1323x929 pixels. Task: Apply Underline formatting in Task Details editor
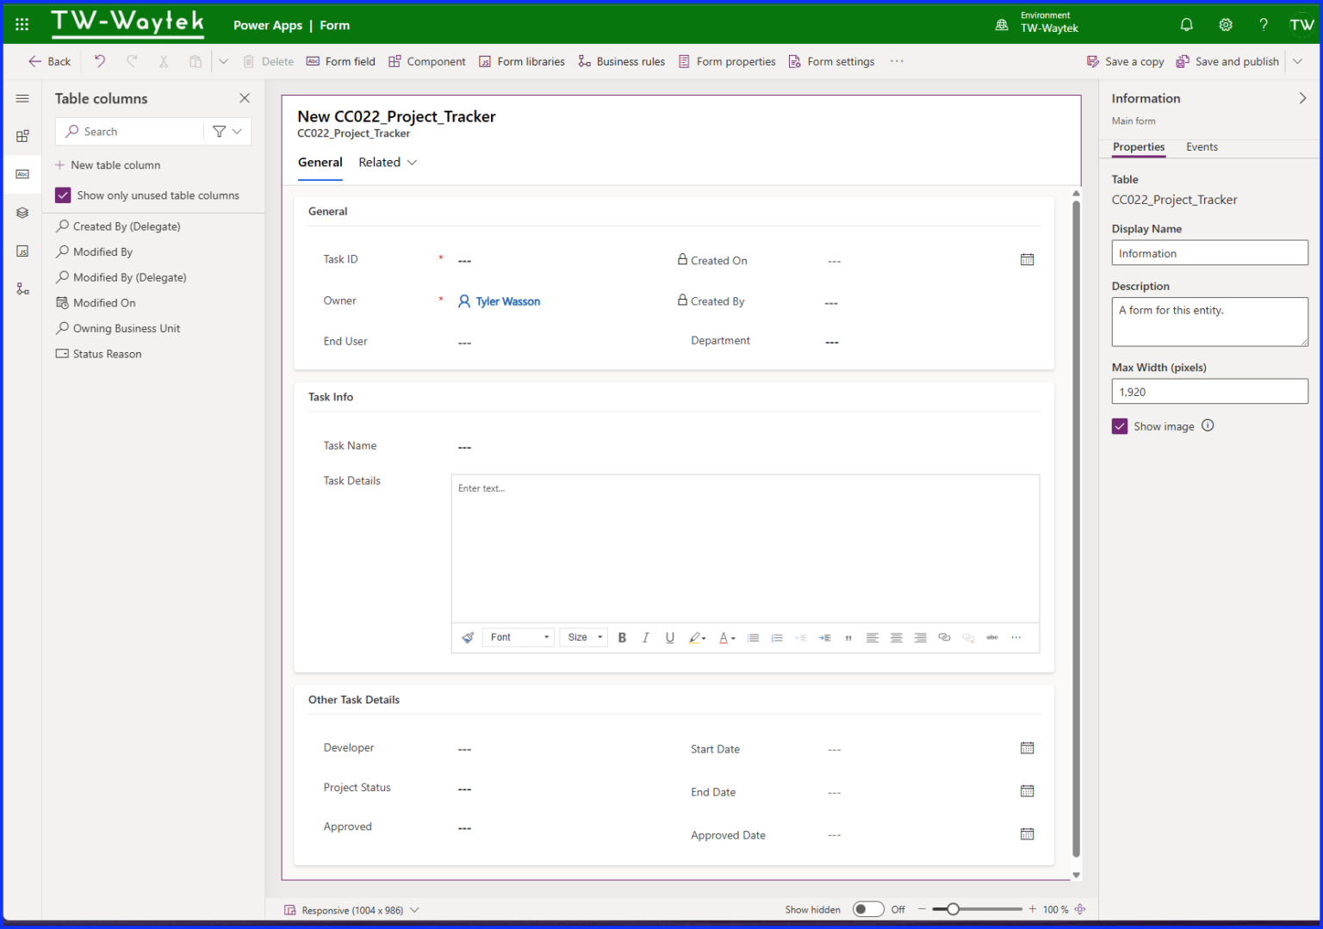click(x=669, y=637)
